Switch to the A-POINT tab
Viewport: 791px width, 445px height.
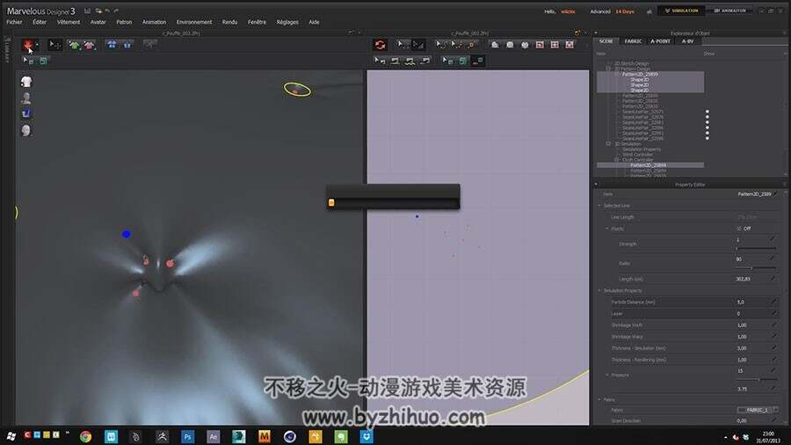(660, 41)
